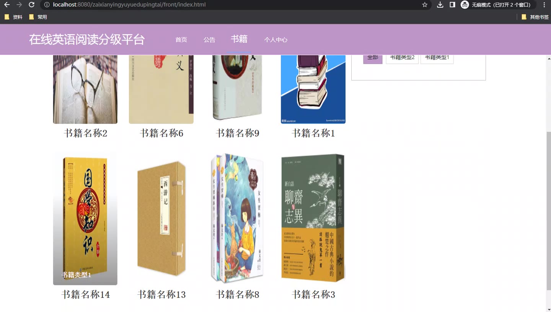Screen dimensions: 551x312
Task: Open the 书籍名称3 聊齋志異 cover
Action: [x=313, y=218]
